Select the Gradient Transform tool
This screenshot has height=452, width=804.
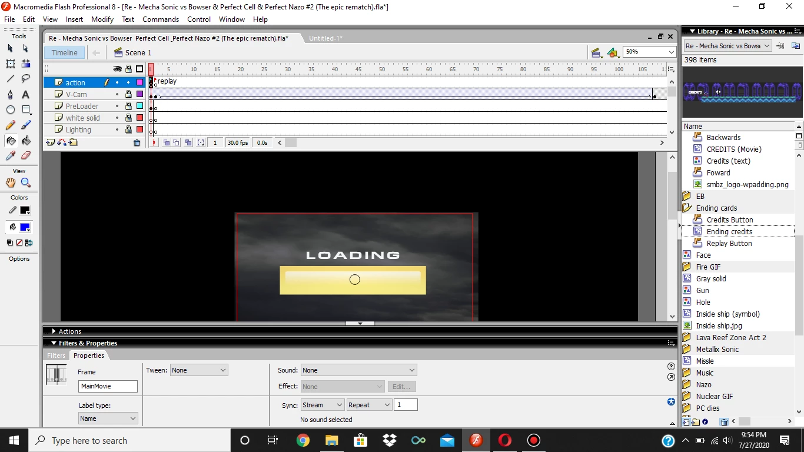pyautogui.click(x=26, y=64)
